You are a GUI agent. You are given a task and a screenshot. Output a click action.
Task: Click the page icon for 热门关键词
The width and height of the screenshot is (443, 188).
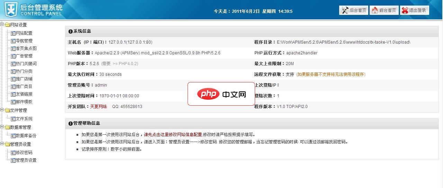pos(13,64)
